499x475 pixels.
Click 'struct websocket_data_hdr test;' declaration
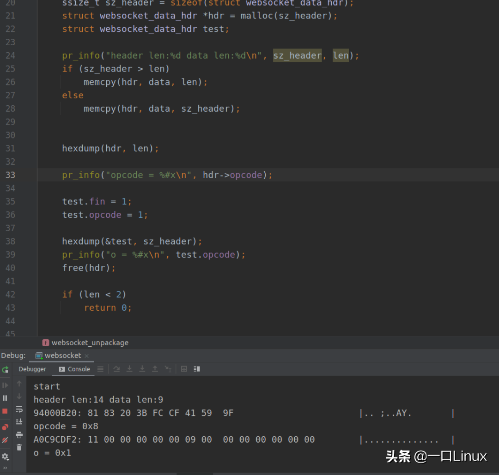pos(146,29)
